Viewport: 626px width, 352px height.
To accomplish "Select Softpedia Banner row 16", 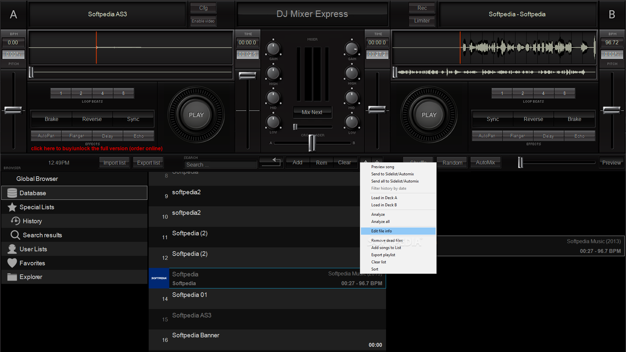I will (x=267, y=340).
